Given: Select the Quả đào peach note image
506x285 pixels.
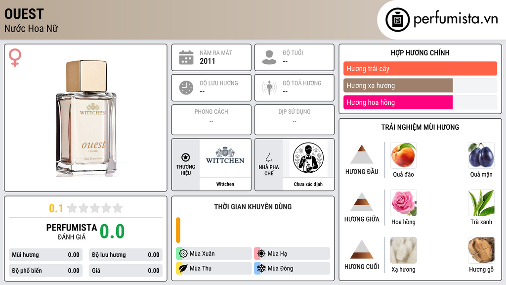Looking at the screenshot, I should point(403,155).
